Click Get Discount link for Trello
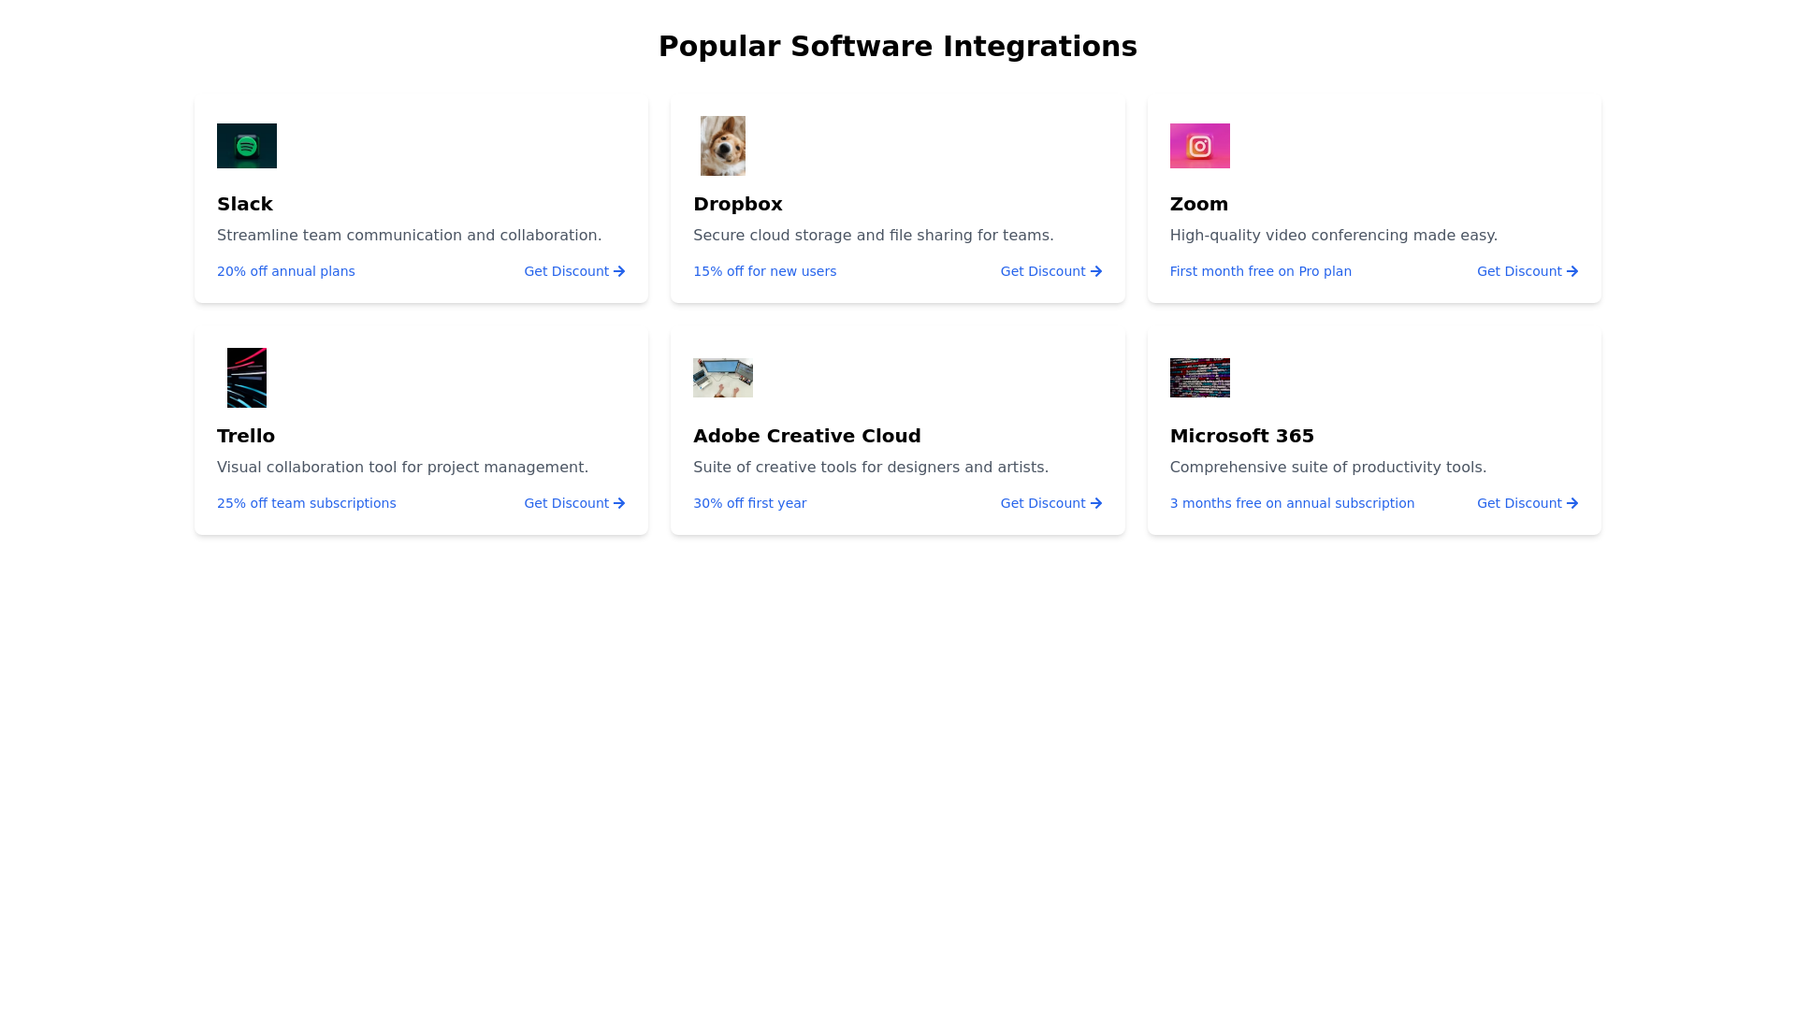This screenshot has width=1796, height=1010. click(x=574, y=503)
